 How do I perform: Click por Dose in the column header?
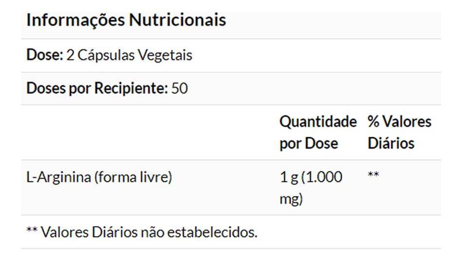click(x=308, y=144)
